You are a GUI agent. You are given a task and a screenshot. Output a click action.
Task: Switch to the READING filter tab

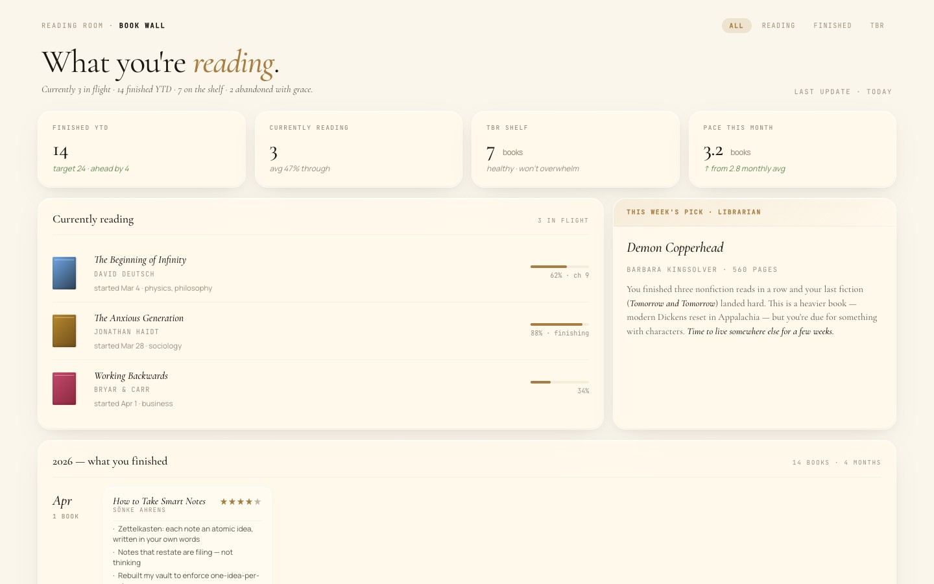(x=778, y=26)
